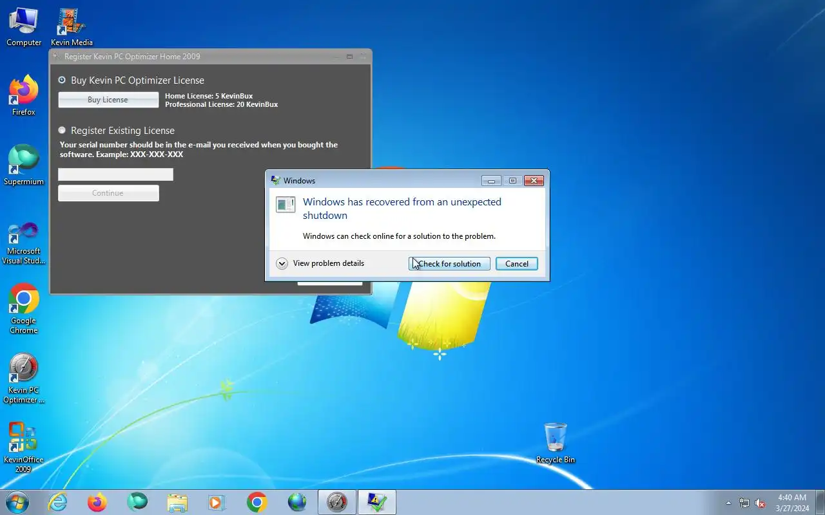825x515 pixels.
Task: Open the Computer desktop icon
Action: (x=24, y=27)
